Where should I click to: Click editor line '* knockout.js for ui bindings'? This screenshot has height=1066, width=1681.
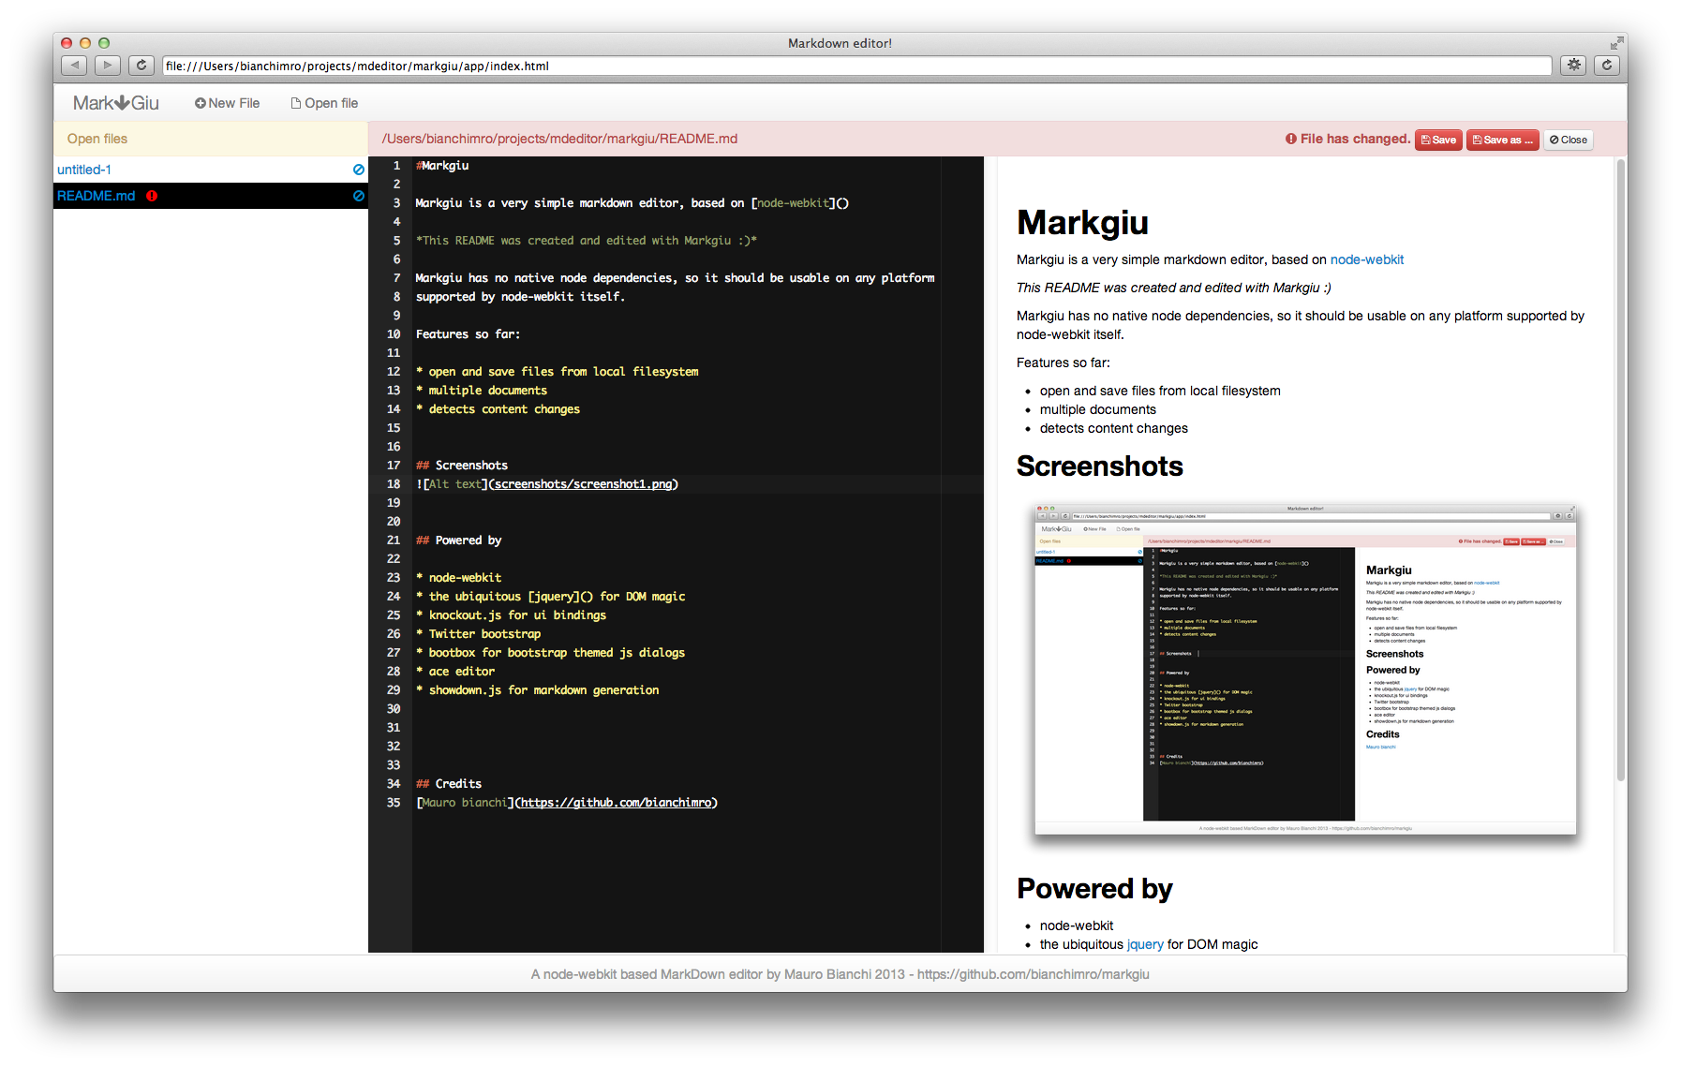coord(511,614)
